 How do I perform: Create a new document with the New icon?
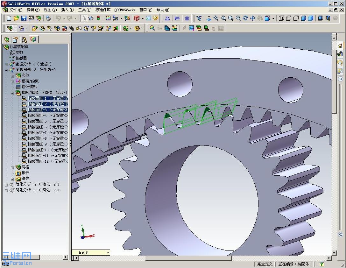(9, 18)
